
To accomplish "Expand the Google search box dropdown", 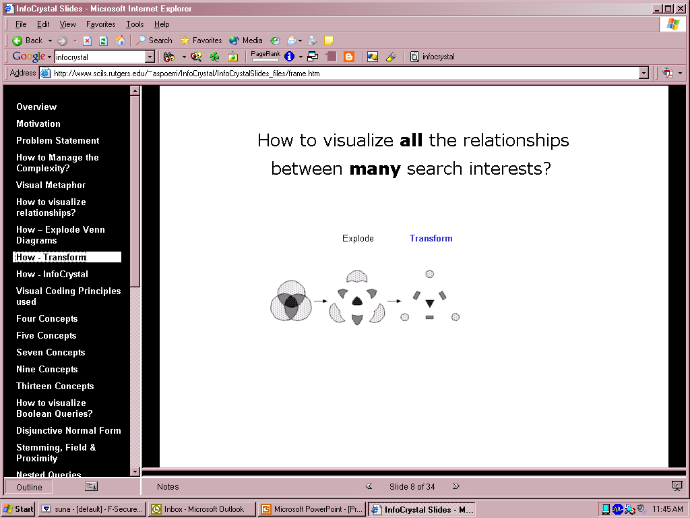I will 150,57.
